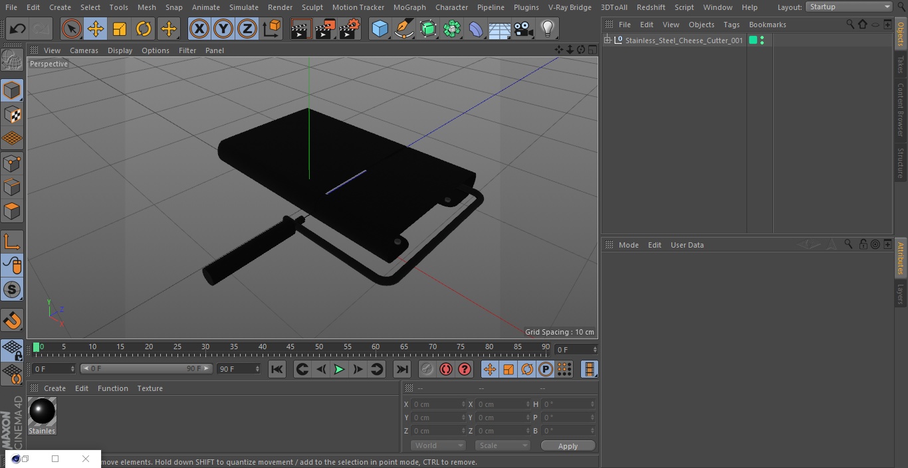Toggle X axis lock
Viewport: 908px width, 468px height.
199,29
